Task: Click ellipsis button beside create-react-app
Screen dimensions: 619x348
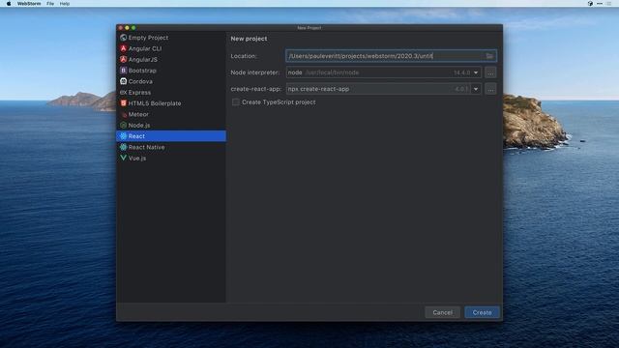Action: [x=490, y=89]
